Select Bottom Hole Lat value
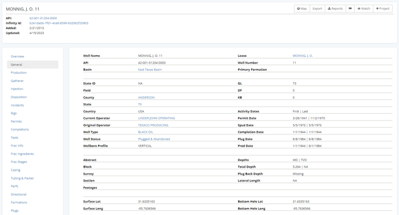The height and width of the screenshot is (215, 399). tap(301, 202)
